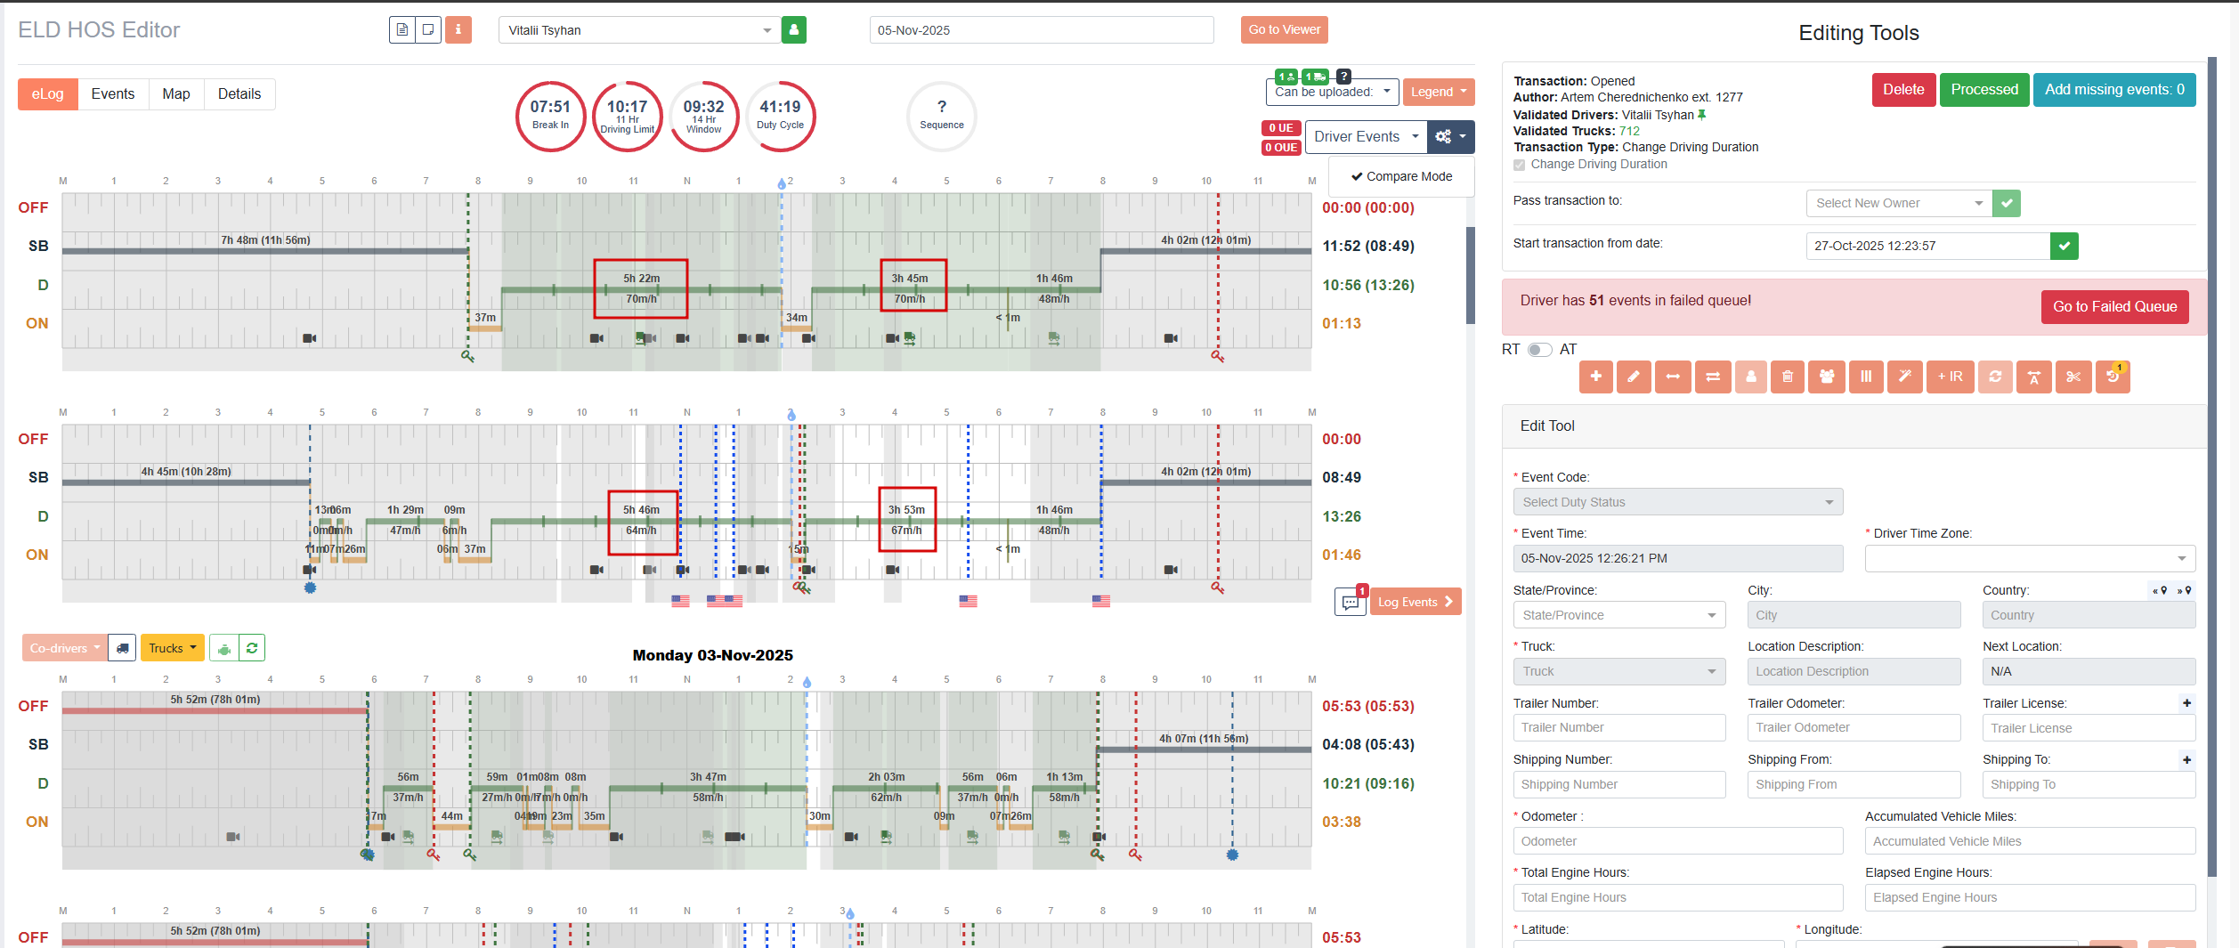Open the Legend dropdown
The width and height of the screenshot is (2239, 948).
tap(1439, 92)
